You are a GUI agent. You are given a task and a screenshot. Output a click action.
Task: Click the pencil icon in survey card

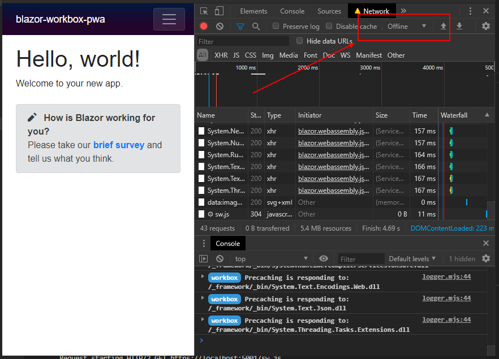coord(32,118)
